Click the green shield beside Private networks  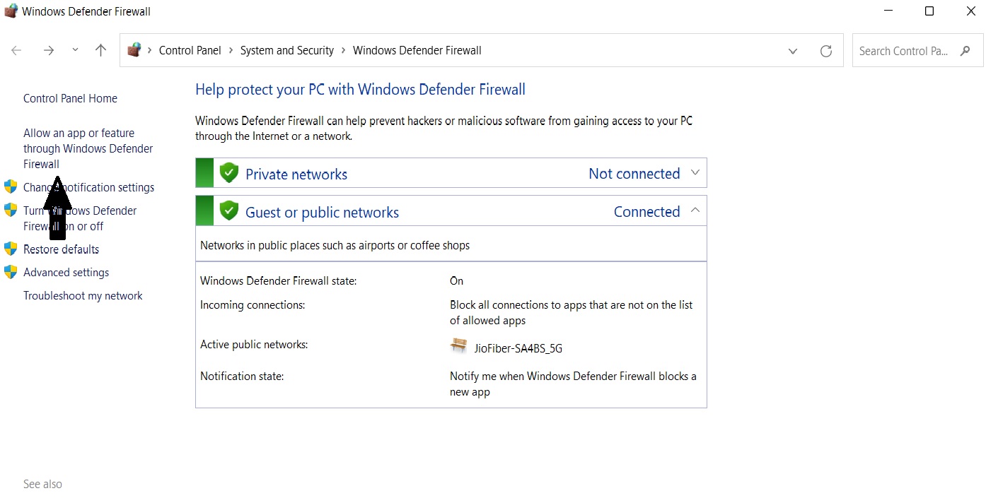pyautogui.click(x=228, y=173)
